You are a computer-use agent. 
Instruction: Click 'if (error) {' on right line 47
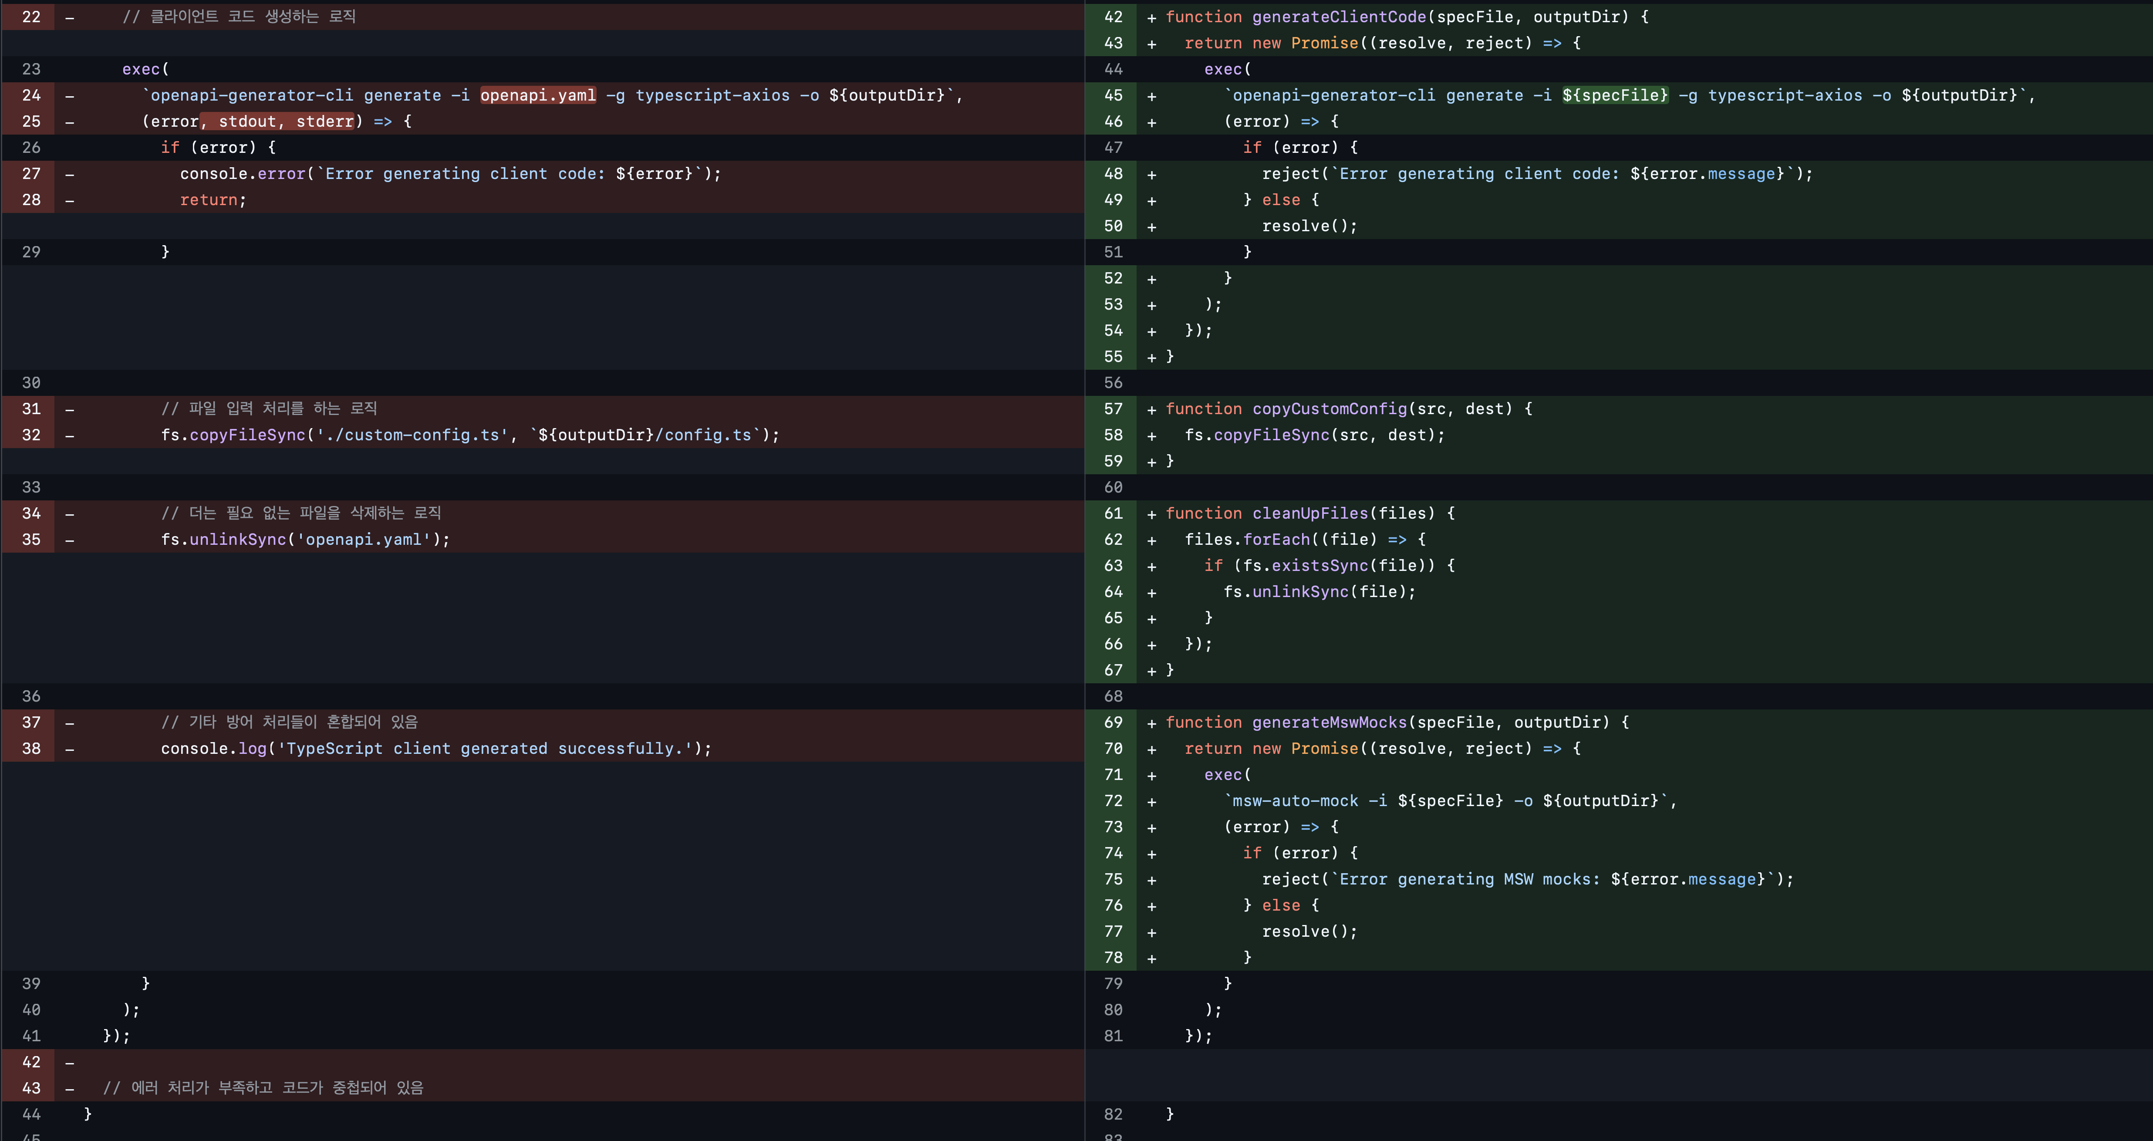coord(1300,147)
